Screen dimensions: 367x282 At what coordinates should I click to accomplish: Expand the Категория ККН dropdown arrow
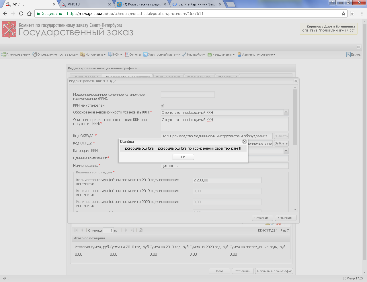(286, 150)
